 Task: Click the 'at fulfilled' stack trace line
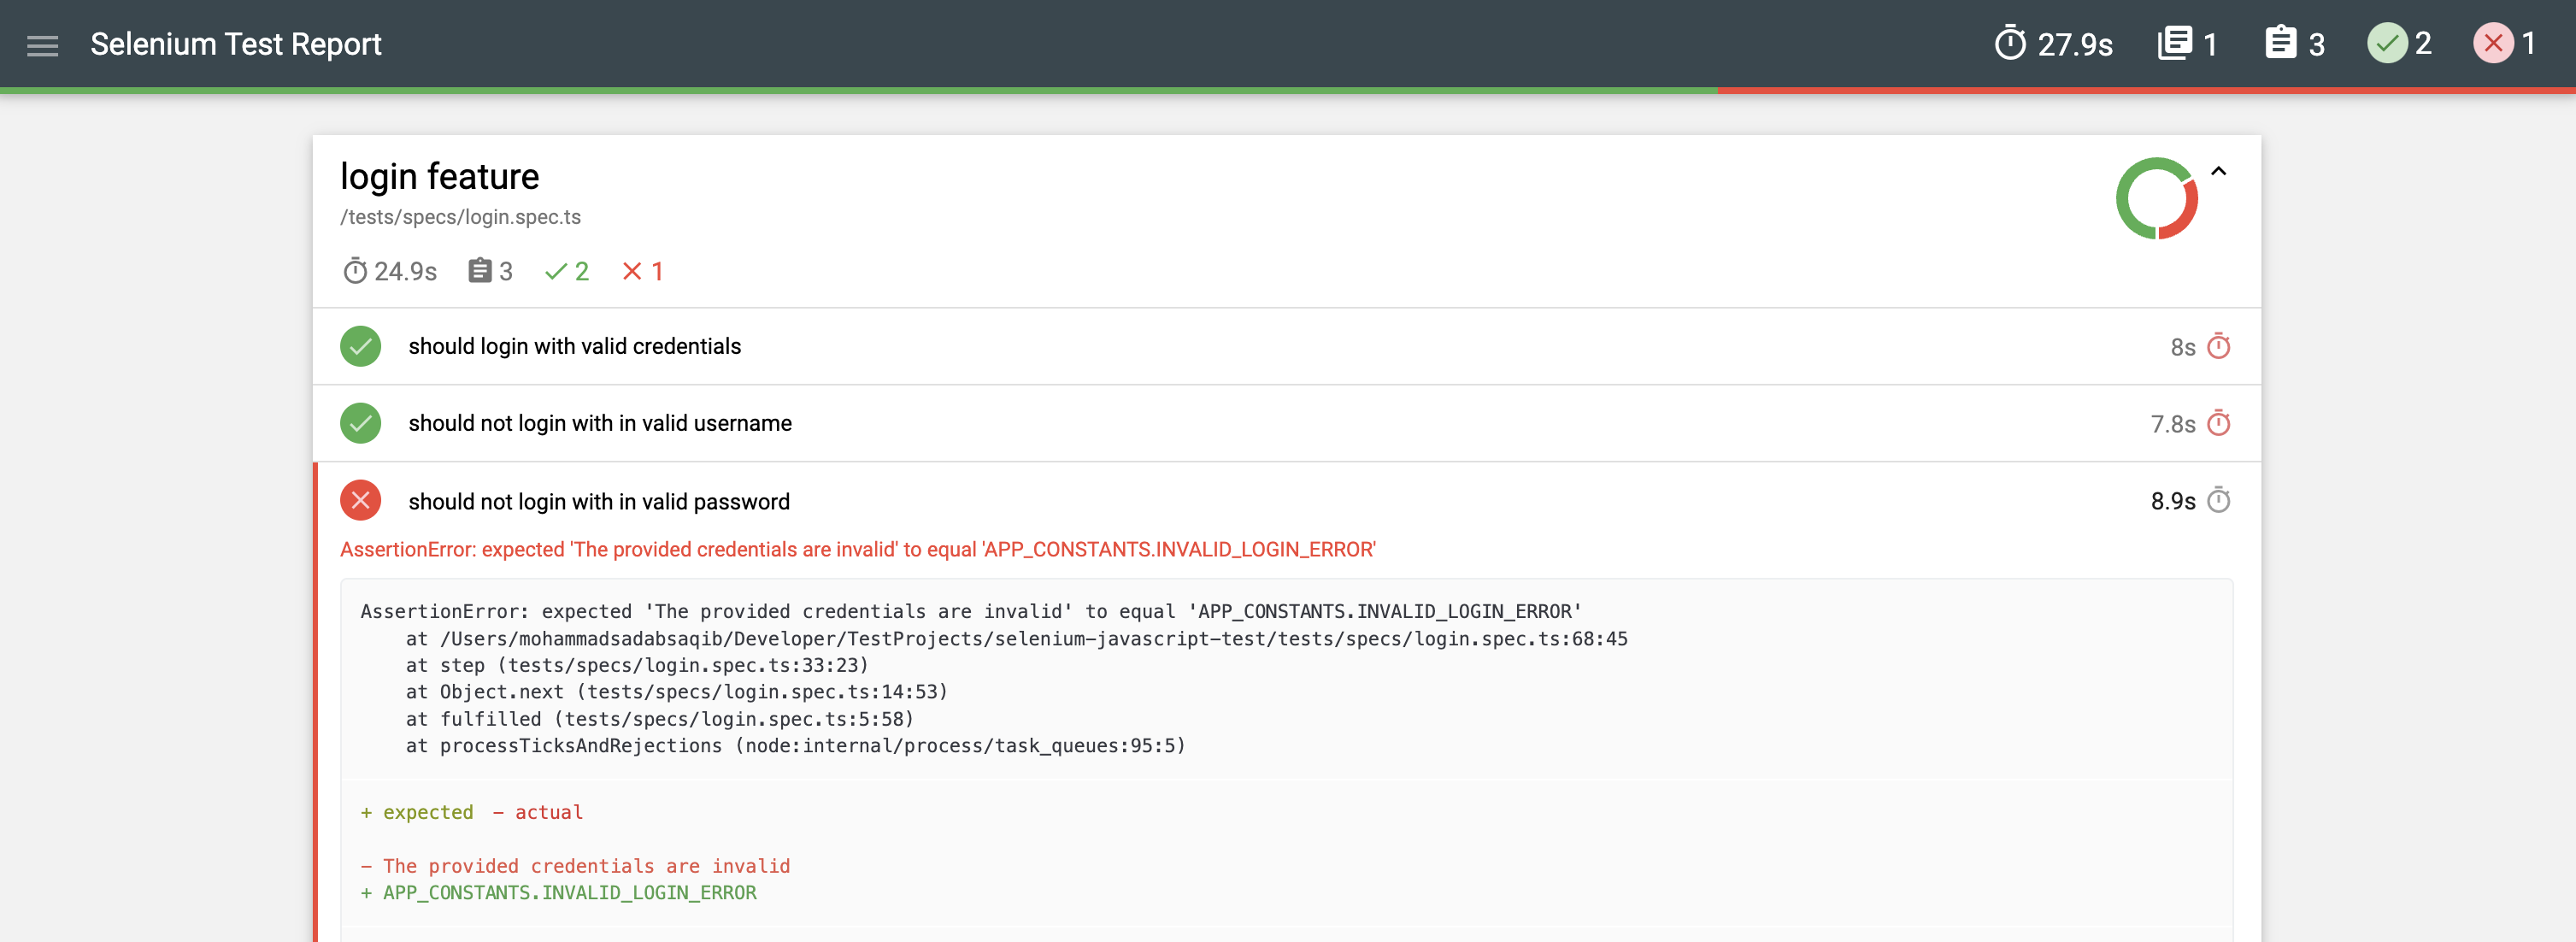(x=659, y=719)
